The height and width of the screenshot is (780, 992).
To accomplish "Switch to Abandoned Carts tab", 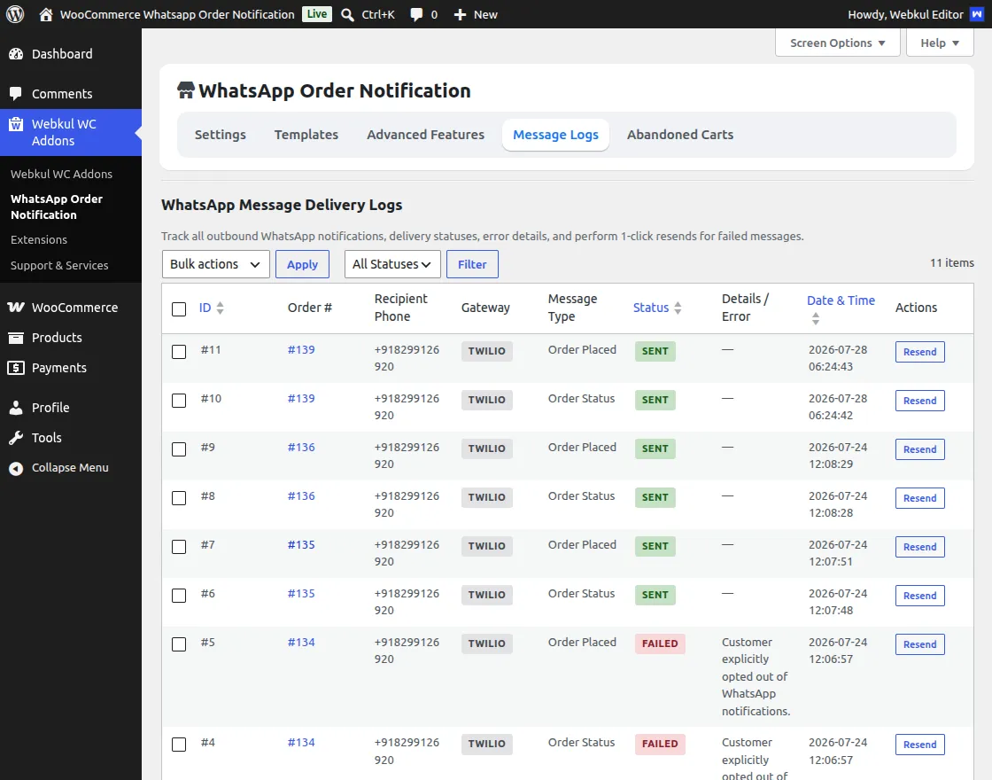I will click(x=680, y=135).
